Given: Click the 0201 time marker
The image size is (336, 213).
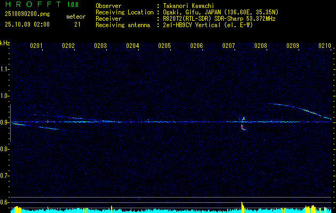Looking at the screenshot, I should coord(36,46).
